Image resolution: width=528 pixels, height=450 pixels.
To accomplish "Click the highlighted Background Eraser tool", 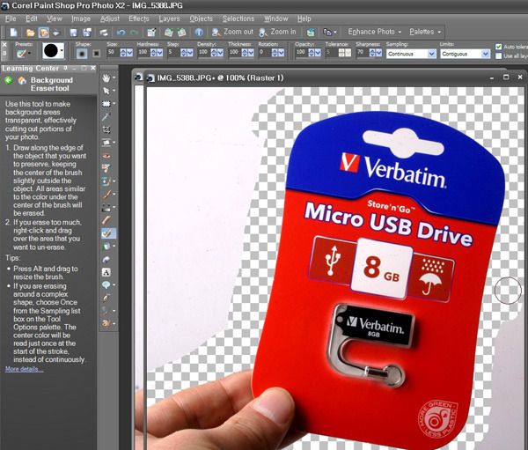I will pyautogui.click(x=107, y=233).
